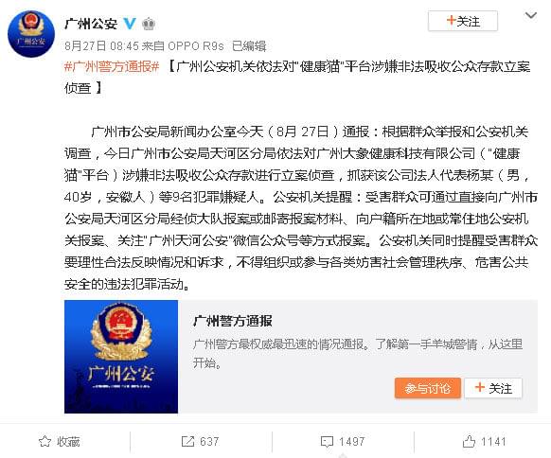Click the repost share icon
551x458 pixels.
(x=187, y=442)
